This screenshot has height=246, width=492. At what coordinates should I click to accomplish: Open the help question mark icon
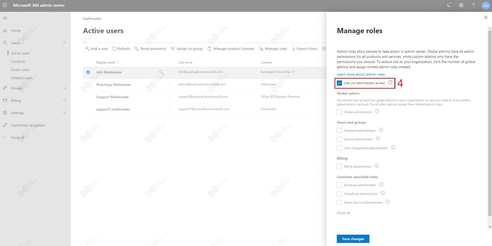pyautogui.click(x=473, y=5)
